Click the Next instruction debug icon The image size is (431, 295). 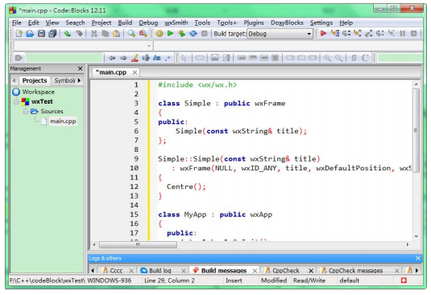380,34
